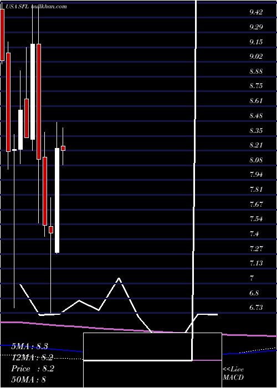Click the 7.81 price axis label
Viewport: 277px width, 388px height.
256,190
